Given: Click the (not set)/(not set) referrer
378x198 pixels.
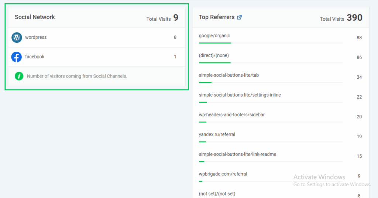Looking at the screenshot, I should 217,194.
